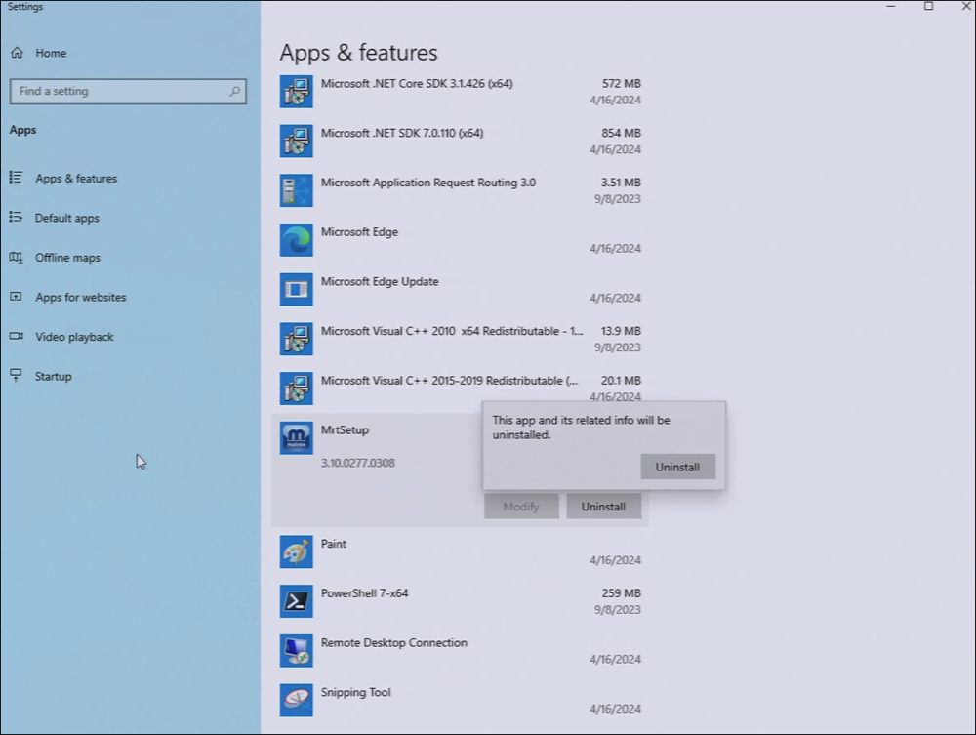
Task: Click the Find a setting field
Action: 117,92
